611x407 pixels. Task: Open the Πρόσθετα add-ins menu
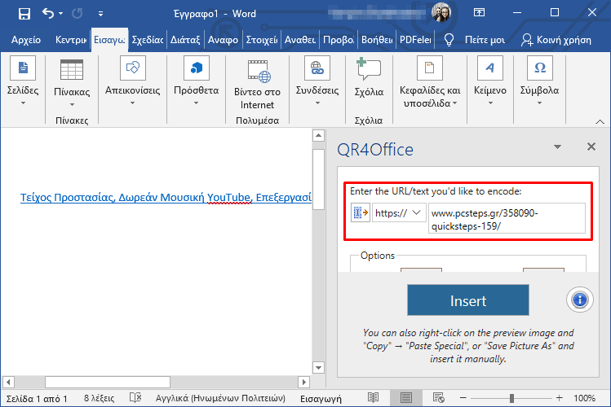[x=197, y=81]
